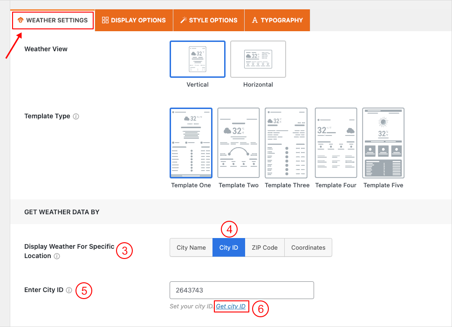
Task: Open the Weather Settings tab
Action: point(53,20)
